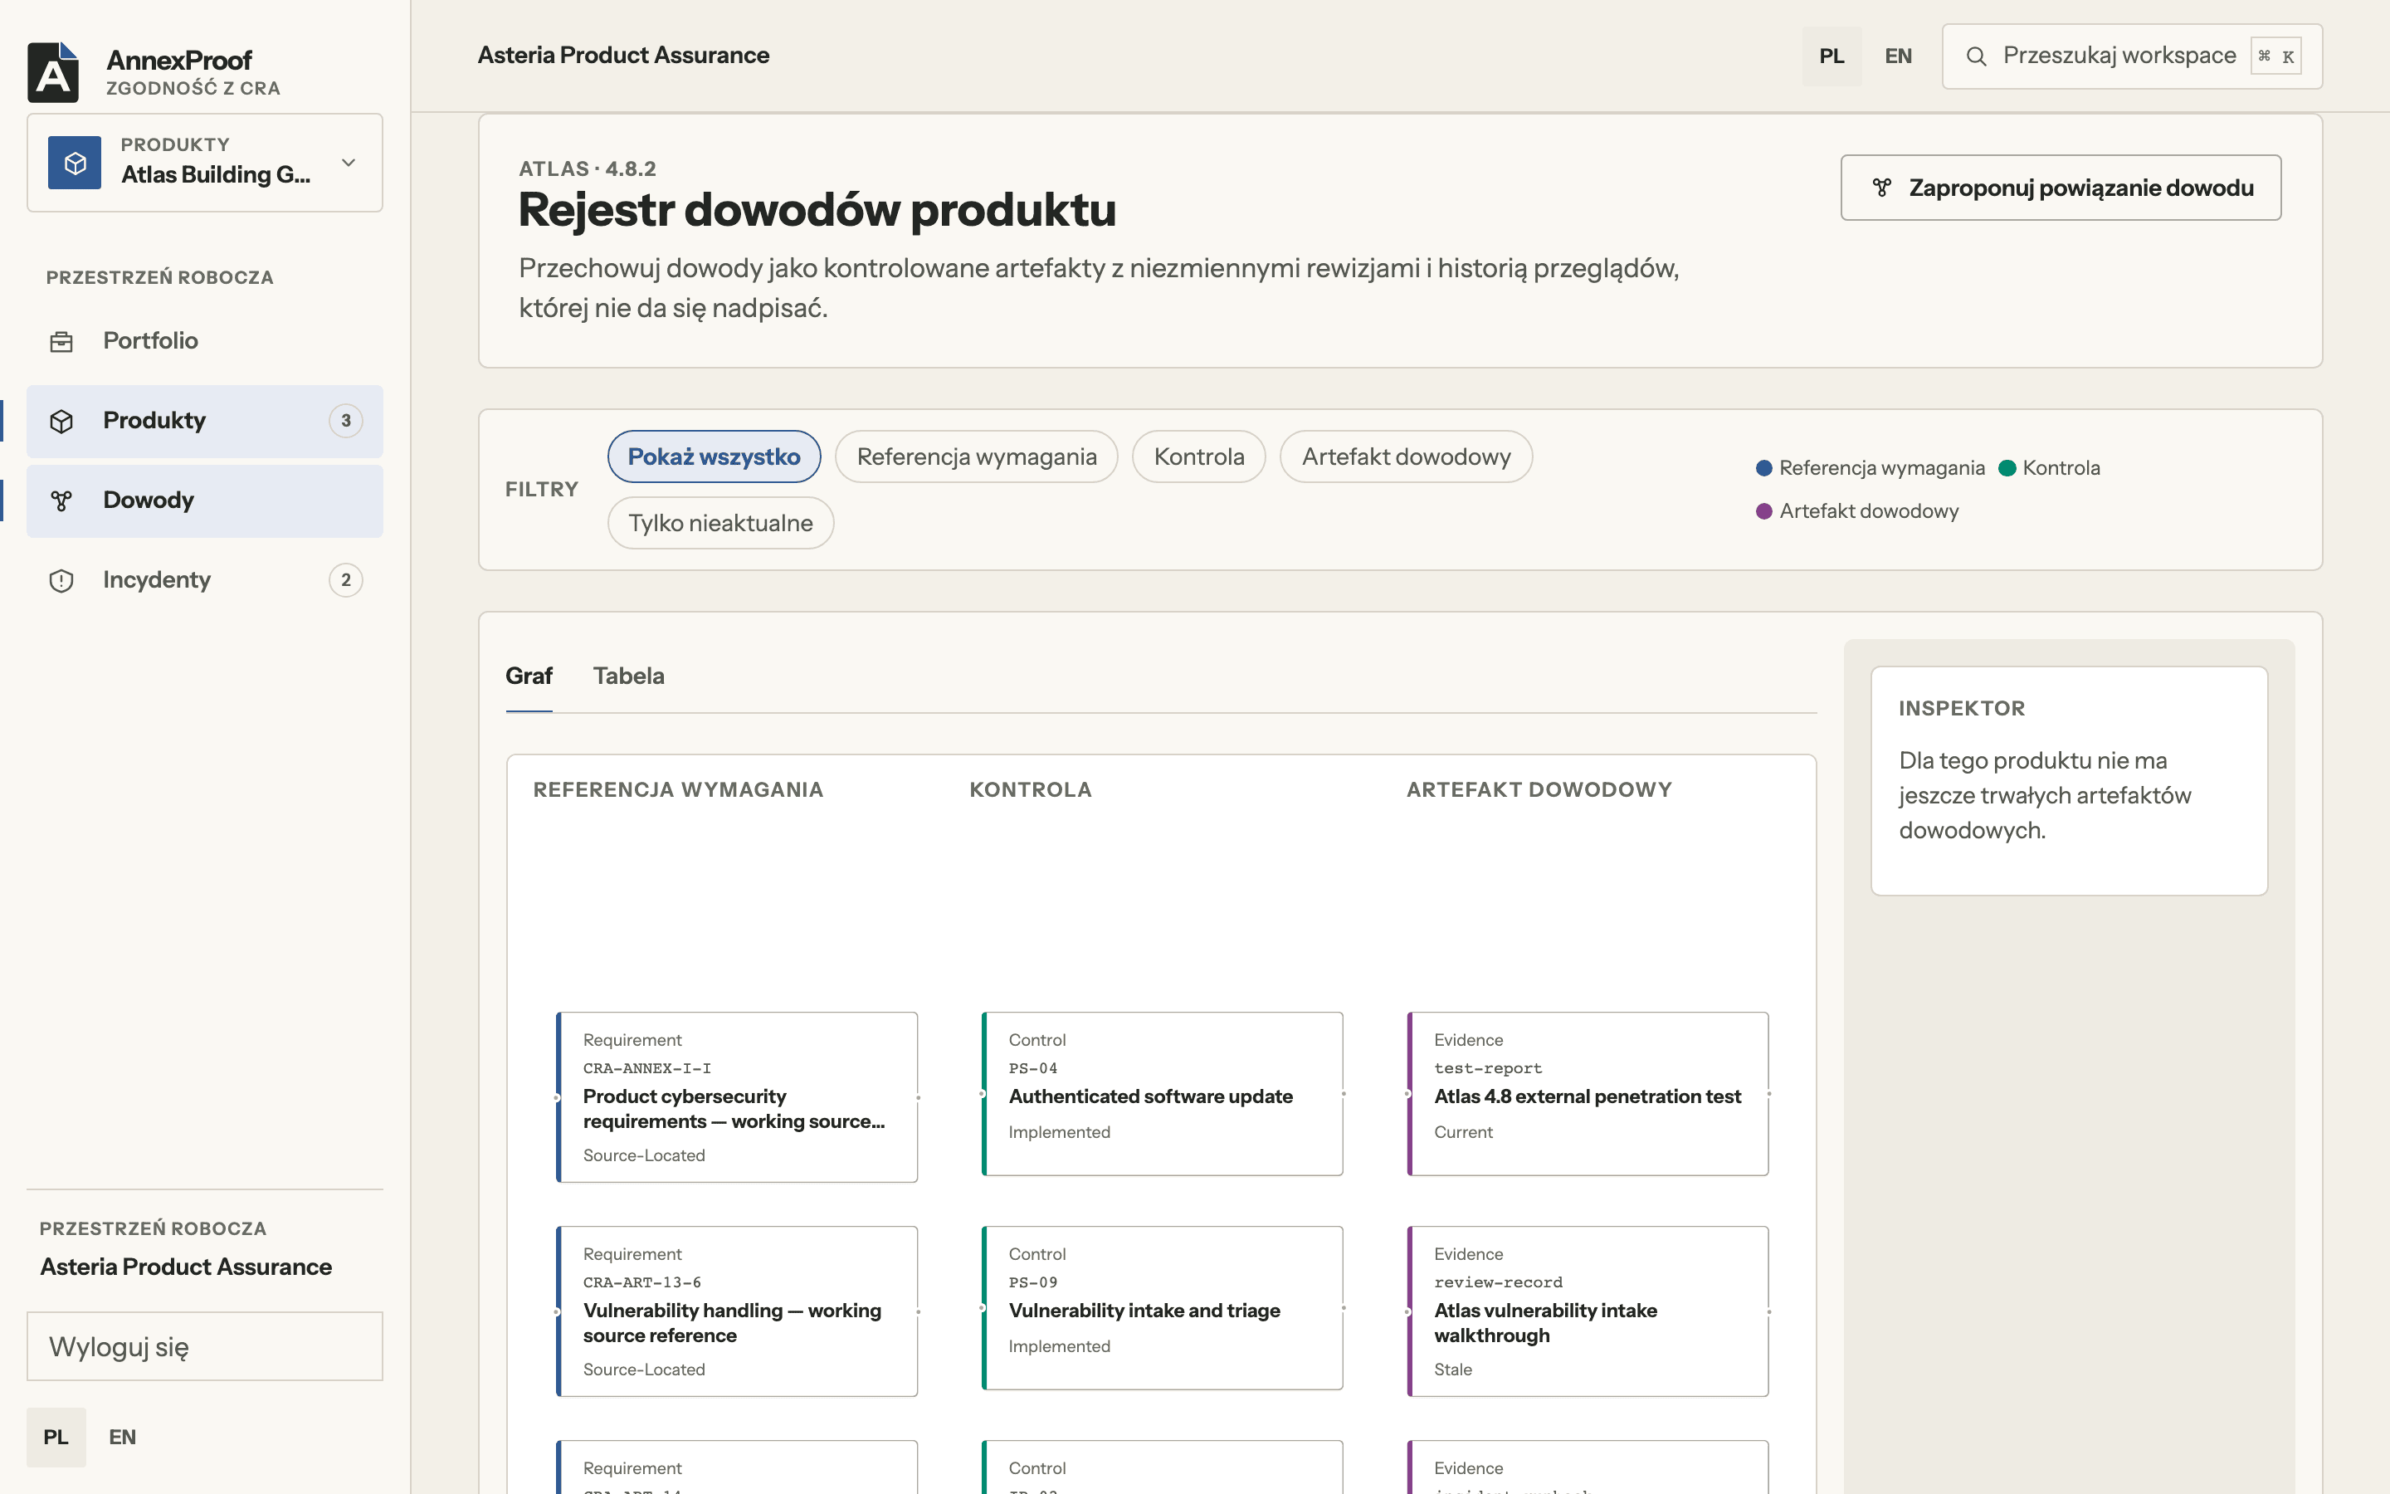This screenshot has width=2390, height=1494.
Task: Click the Asteria Product Assurance header title
Action: click(623, 56)
